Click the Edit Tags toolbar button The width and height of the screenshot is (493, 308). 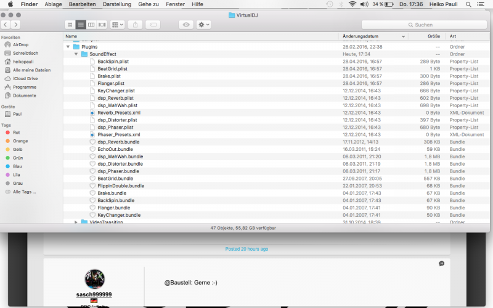point(153,25)
